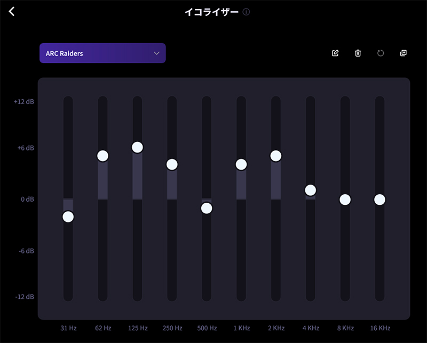Click the 8 KHz slider handle
This screenshot has height=343, width=427.
(345, 200)
